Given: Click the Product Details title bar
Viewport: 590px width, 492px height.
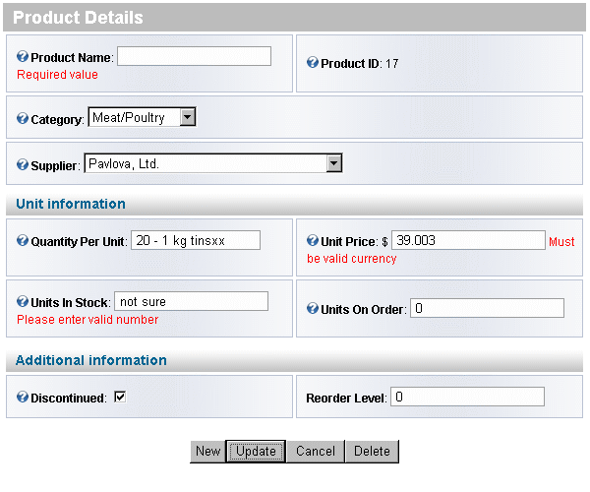Looking at the screenshot, I should (x=294, y=18).
